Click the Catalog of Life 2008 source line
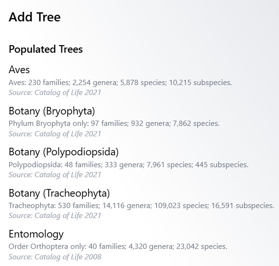 (x=55, y=257)
